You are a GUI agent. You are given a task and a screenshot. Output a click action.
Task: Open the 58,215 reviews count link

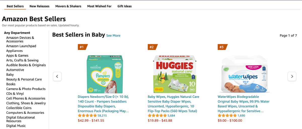click(x=102, y=115)
